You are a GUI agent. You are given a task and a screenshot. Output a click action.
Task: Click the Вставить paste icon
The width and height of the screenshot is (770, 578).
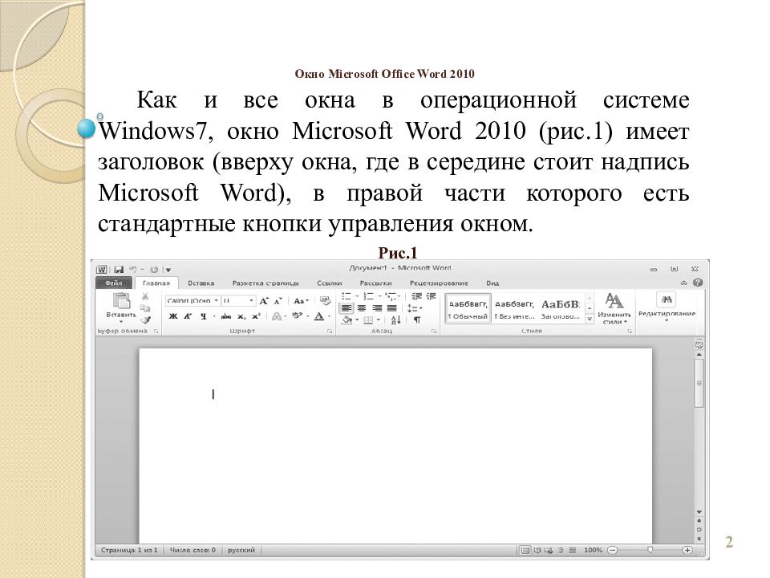[121, 301]
